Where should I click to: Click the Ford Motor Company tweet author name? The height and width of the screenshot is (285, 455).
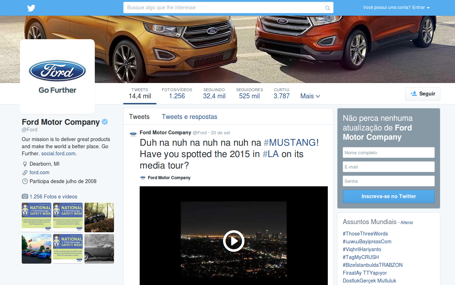pyautogui.click(x=165, y=133)
